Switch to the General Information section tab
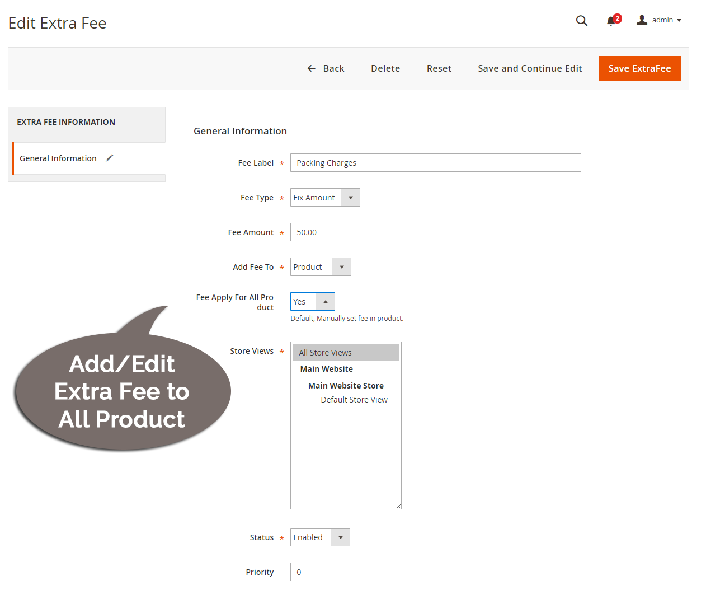Viewport: 706px width, 608px height. point(58,158)
